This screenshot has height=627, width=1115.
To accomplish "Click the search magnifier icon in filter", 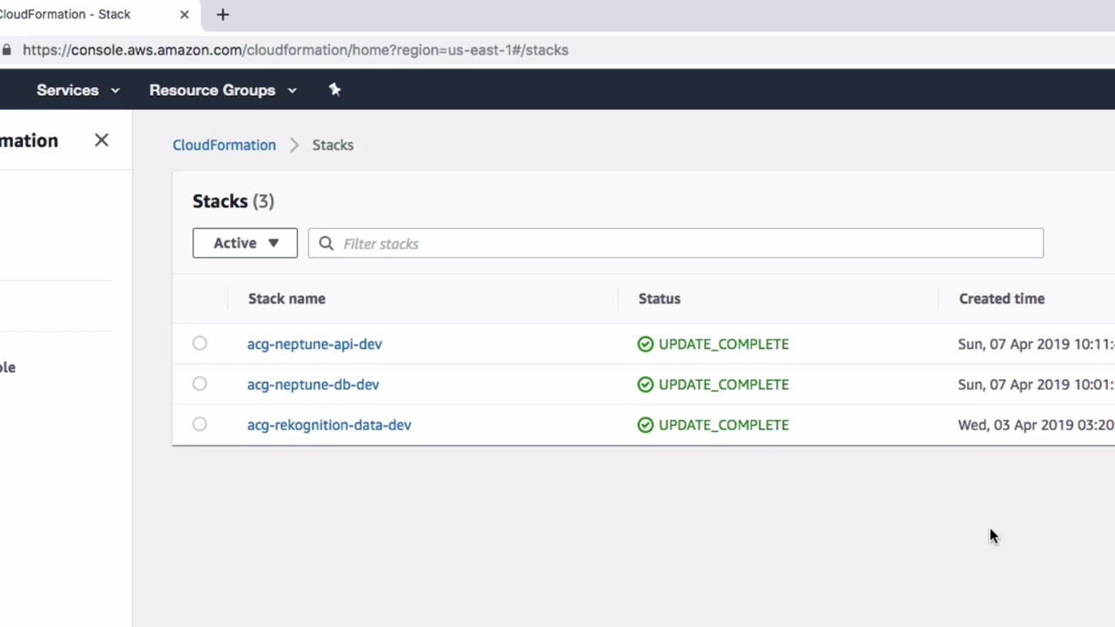I will [x=327, y=244].
